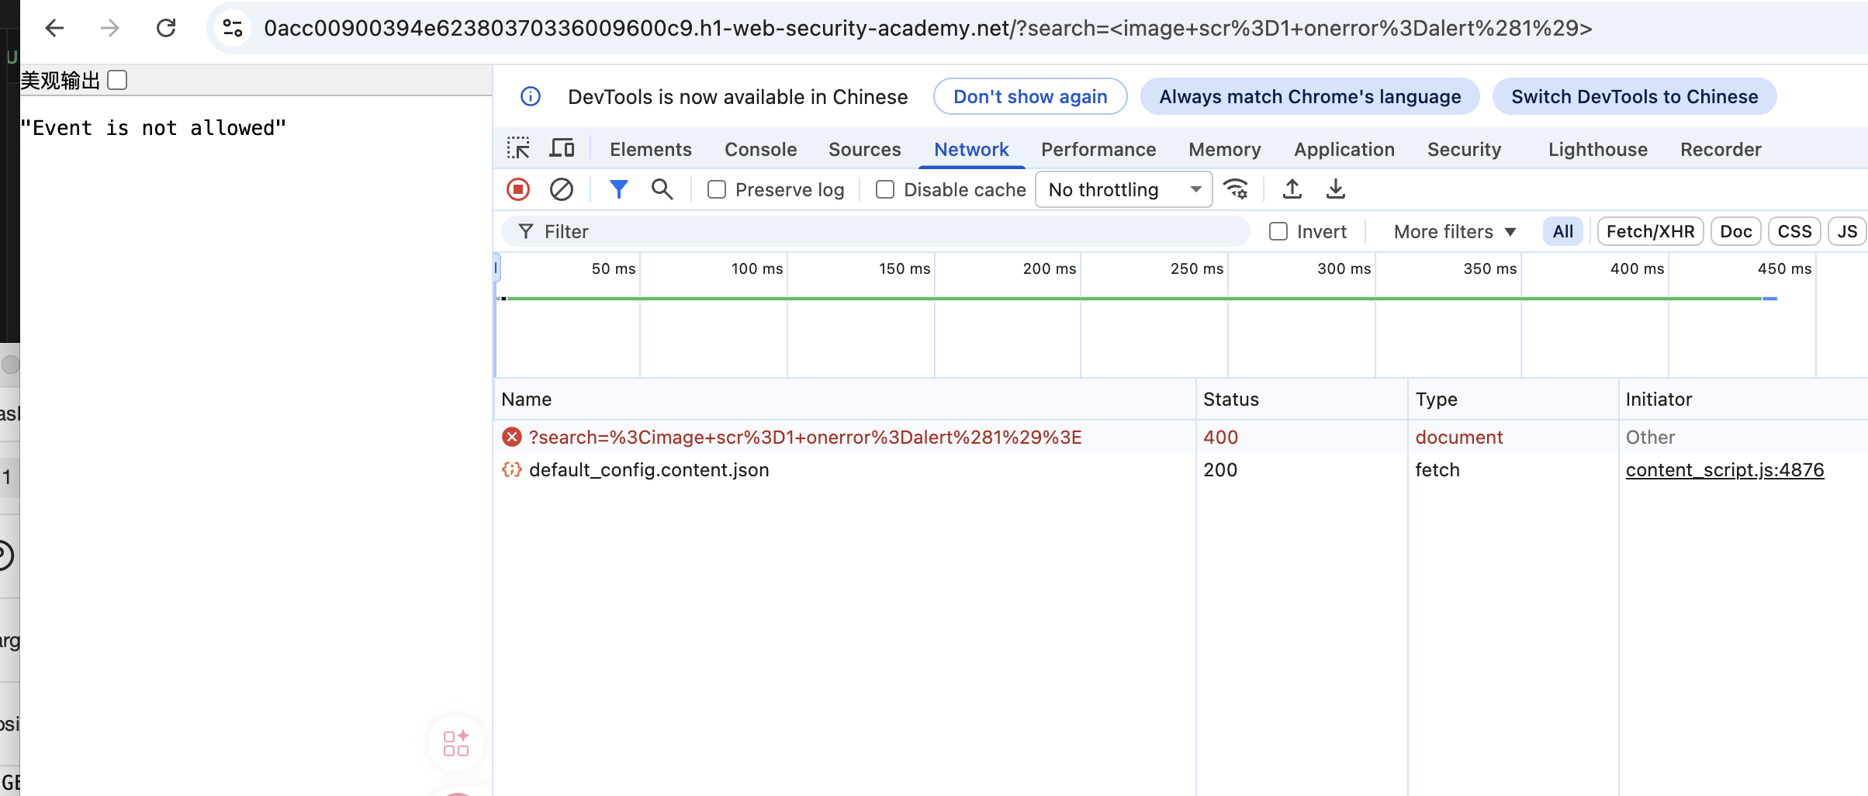This screenshot has width=1868, height=796.
Task: Open the content_script.js:4876 initiator link
Action: [1724, 469]
